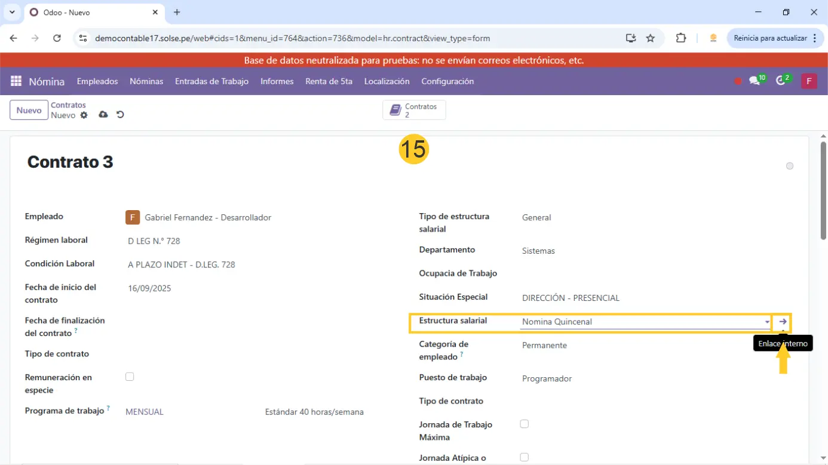Open the Odoo apps grid menu
Image resolution: width=828 pixels, height=465 pixels.
pos(16,81)
